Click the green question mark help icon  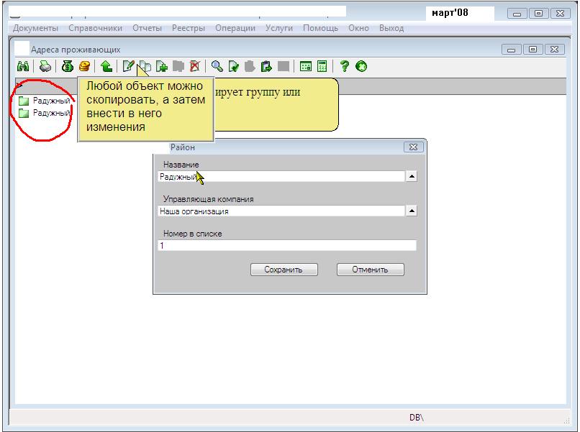point(345,67)
